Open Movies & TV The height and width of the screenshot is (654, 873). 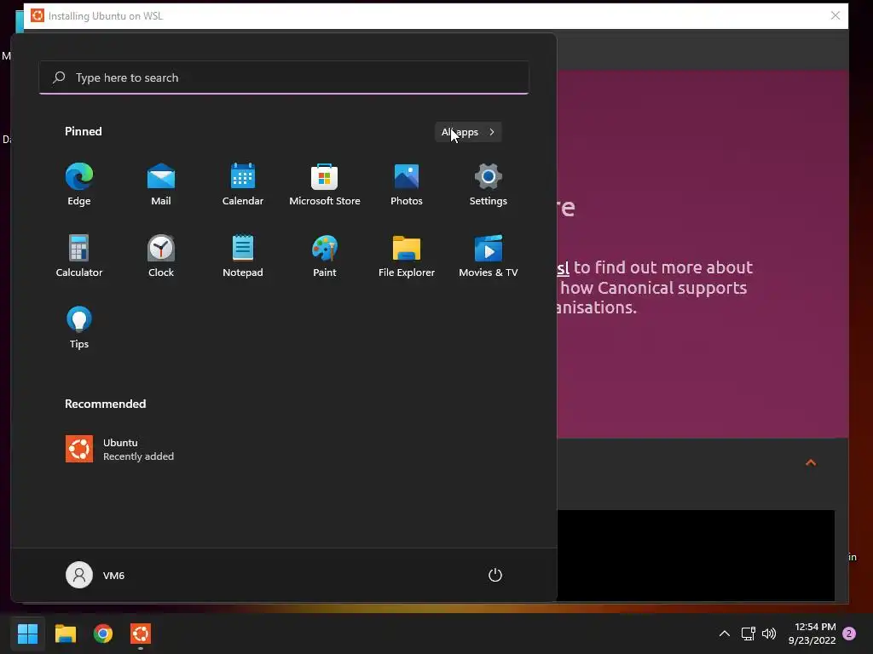tap(489, 255)
